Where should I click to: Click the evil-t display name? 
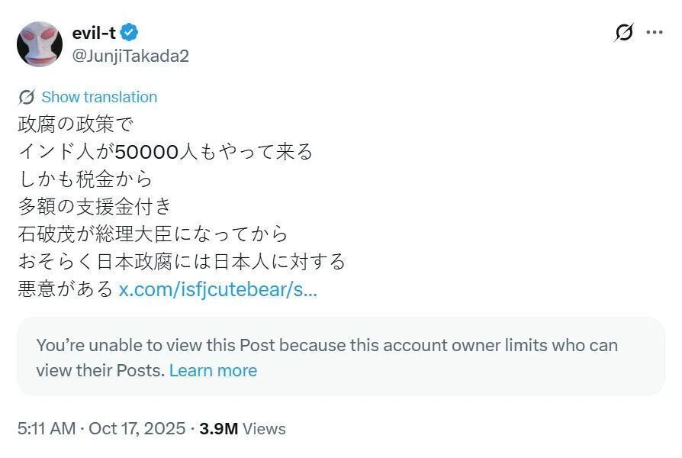94,33
